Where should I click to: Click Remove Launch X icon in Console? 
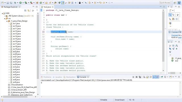(136, 77)
